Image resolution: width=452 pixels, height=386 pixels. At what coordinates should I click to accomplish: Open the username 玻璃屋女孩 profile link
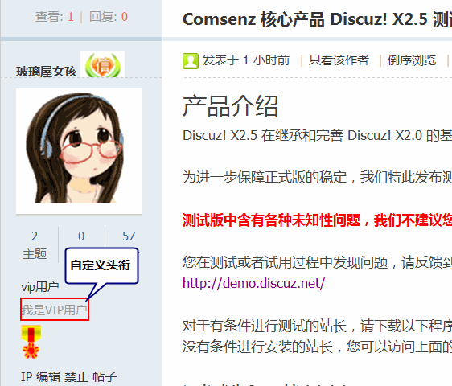click(46, 72)
